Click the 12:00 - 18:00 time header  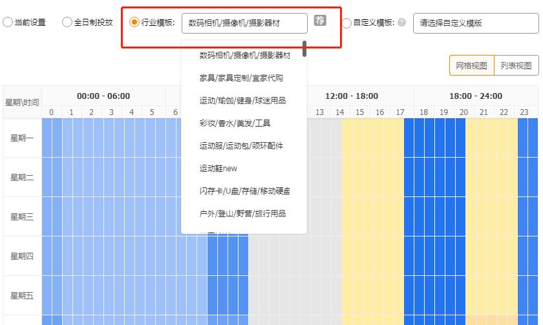click(352, 96)
